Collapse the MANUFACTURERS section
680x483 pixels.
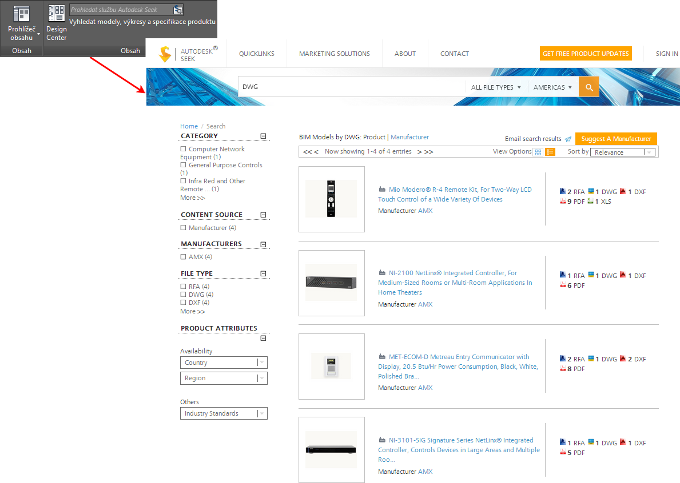point(263,244)
